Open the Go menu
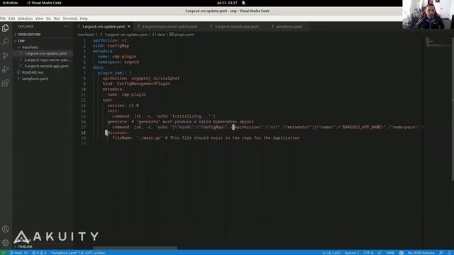This screenshot has height=255, width=454. click(x=48, y=18)
